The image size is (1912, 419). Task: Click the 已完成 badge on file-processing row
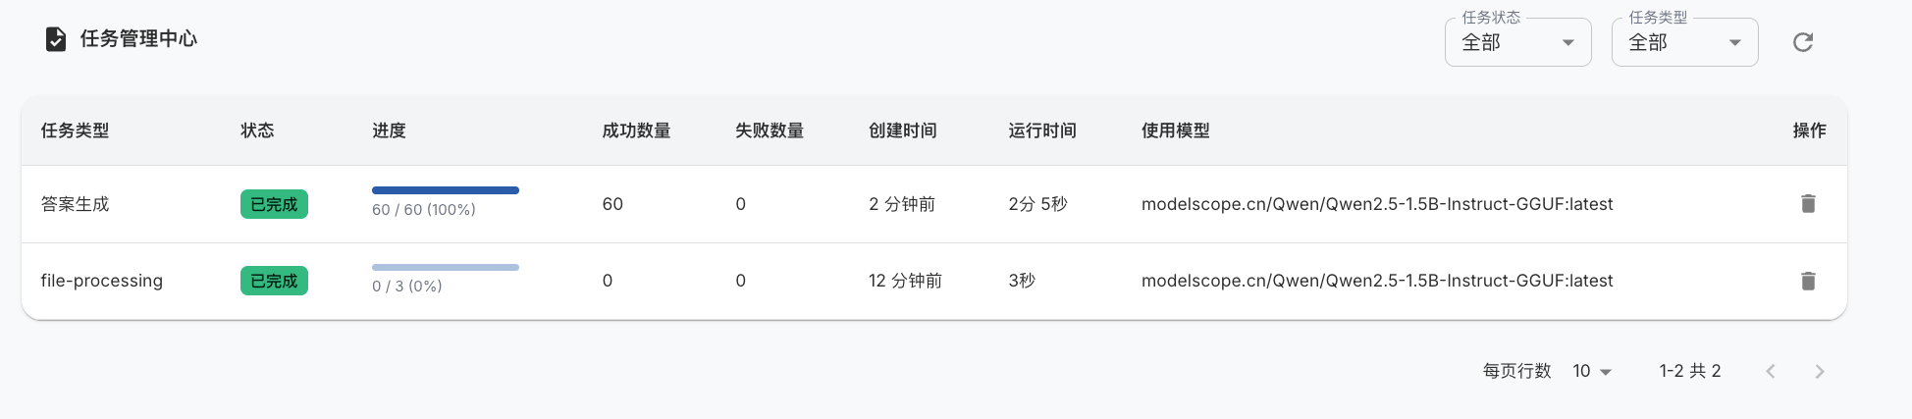[x=274, y=282]
